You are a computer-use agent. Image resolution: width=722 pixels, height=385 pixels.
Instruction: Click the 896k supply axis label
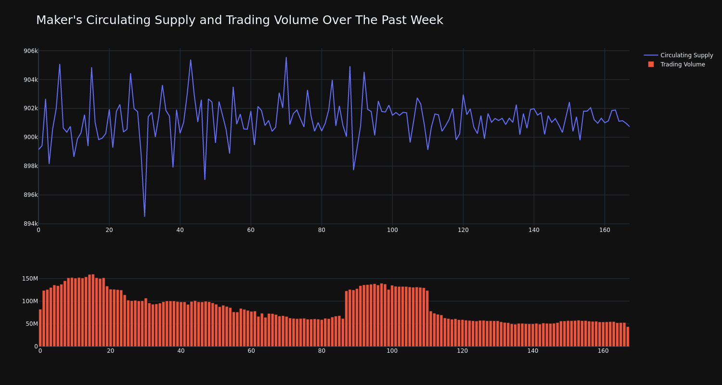[x=31, y=195]
